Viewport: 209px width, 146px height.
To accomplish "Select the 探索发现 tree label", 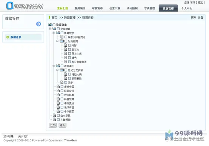I will 69,91.
